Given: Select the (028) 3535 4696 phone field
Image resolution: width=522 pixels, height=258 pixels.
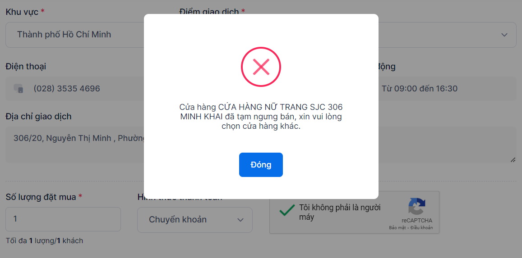Looking at the screenshot, I should click(x=75, y=89).
